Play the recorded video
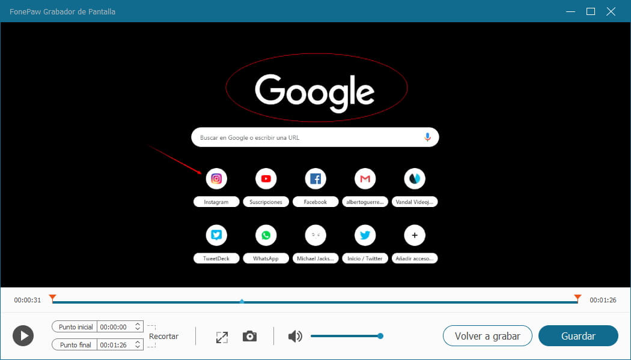The width and height of the screenshot is (631, 360). [x=23, y=335]
